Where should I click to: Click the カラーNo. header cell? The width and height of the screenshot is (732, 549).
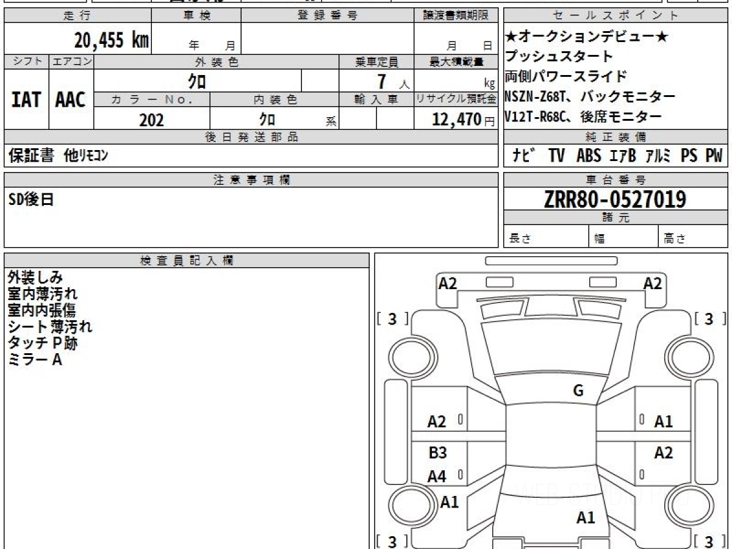pyautogui.click(x=152, y=99)
